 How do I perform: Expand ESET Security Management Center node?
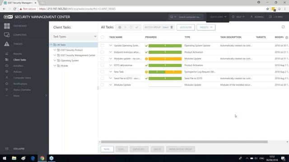coord(55,55)
